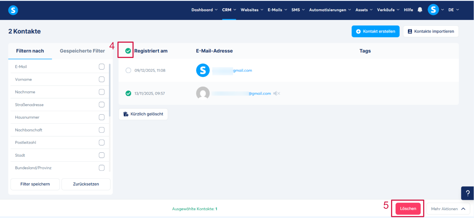Click the red Löschen button

pos(408,208)
